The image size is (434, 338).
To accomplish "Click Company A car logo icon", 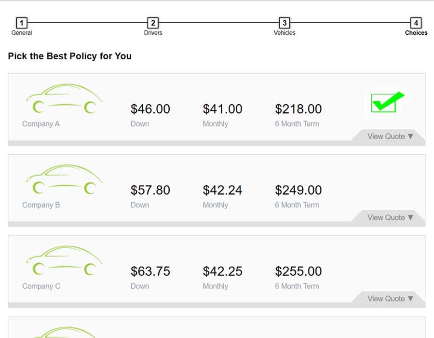I will tap(64, 99).
